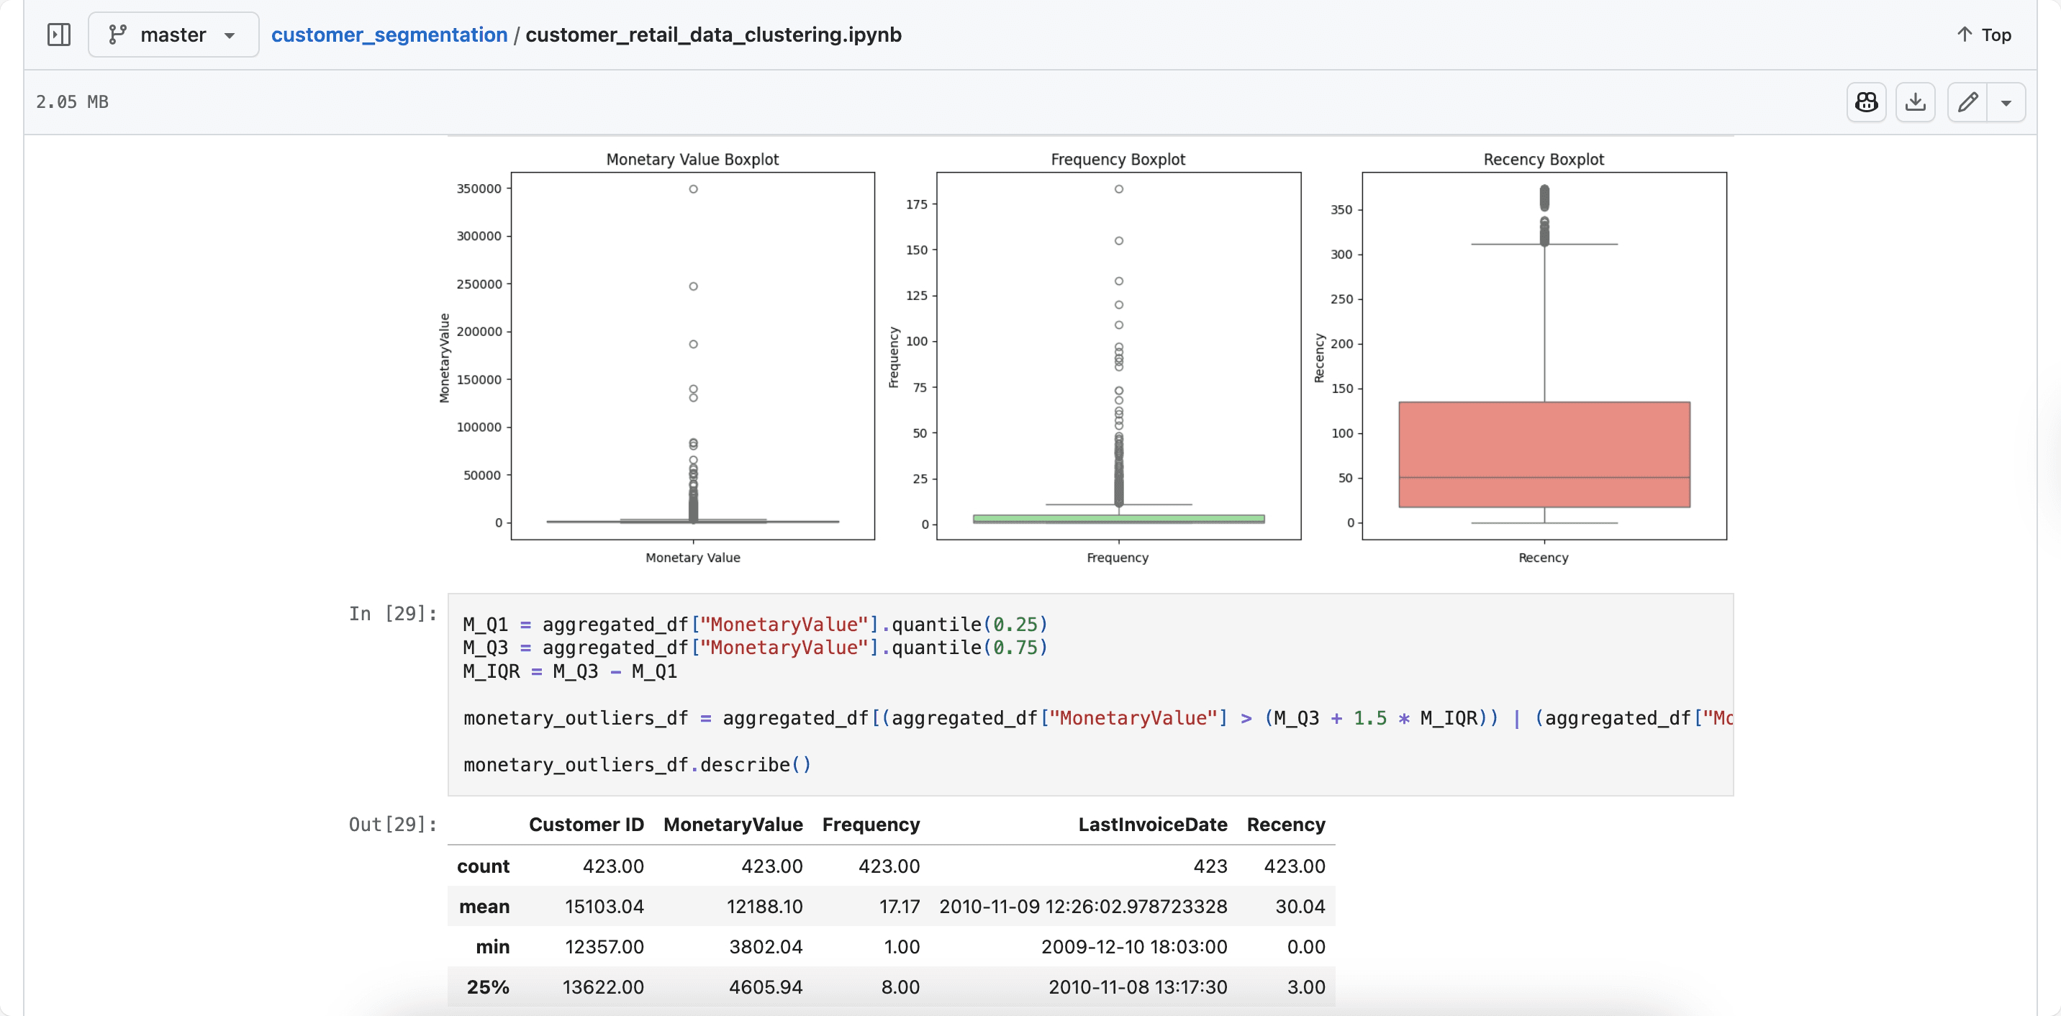Click the green Frequency boxplot box
This screenshot has height=1016, width=2061.
point(1118,518)
